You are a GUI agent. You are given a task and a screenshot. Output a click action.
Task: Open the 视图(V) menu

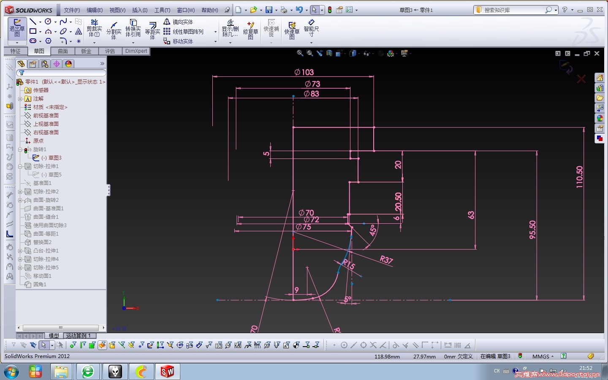117,10
